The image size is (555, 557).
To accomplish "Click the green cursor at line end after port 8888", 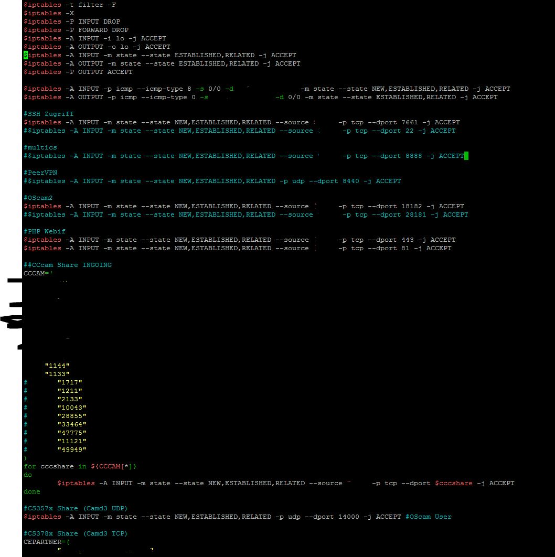I will point(466,156).
